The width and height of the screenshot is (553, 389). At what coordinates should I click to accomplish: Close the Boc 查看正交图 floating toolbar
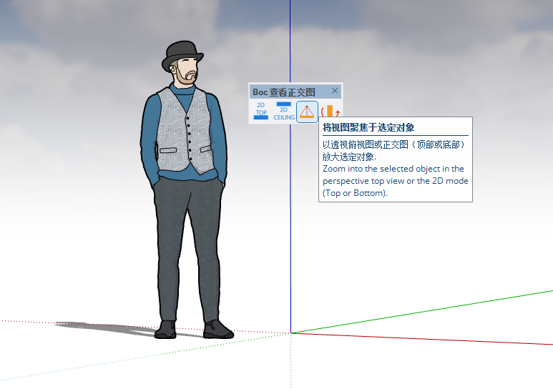(335, 91)
